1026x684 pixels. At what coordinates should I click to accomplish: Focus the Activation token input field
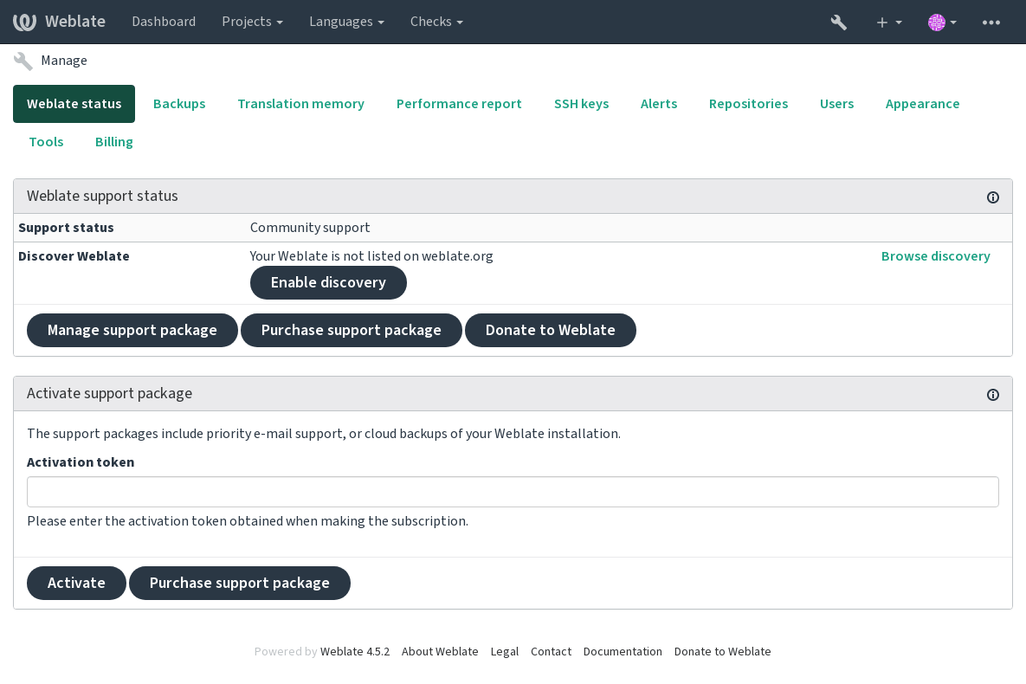point(513,492)
